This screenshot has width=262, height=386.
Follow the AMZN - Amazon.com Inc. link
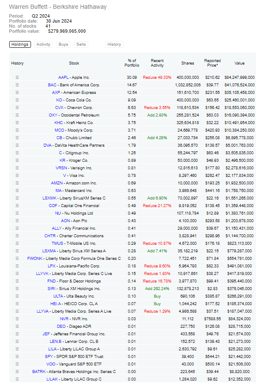pyautogui.click(x=74, y=183)
